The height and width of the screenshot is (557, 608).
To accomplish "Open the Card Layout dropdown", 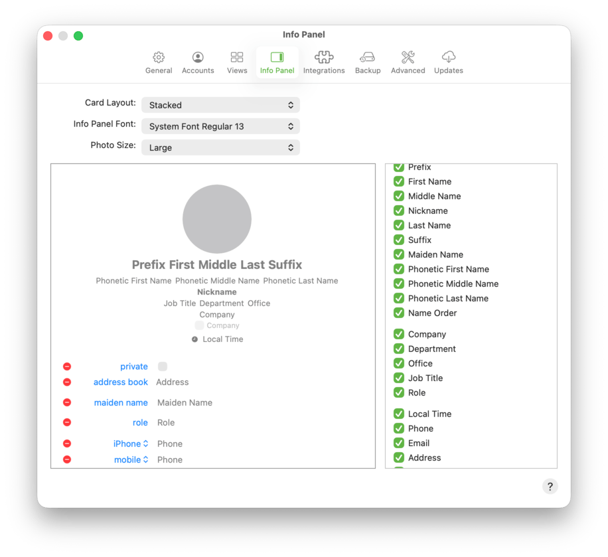I will (x=220, y=105).
